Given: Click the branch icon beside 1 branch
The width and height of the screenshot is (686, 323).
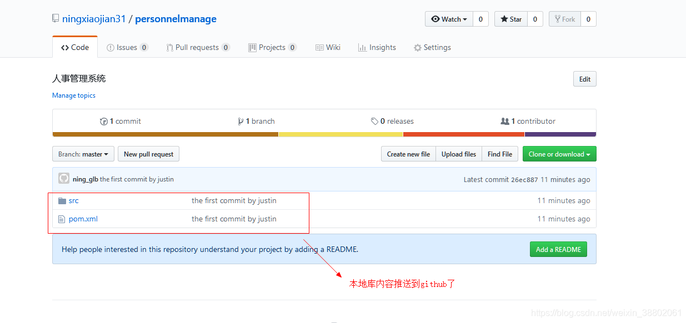Looking at the screenshot, I should point(241,122).
